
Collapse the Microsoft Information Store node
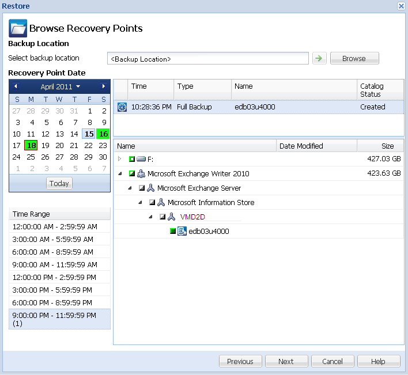click(x=141, y=202)
